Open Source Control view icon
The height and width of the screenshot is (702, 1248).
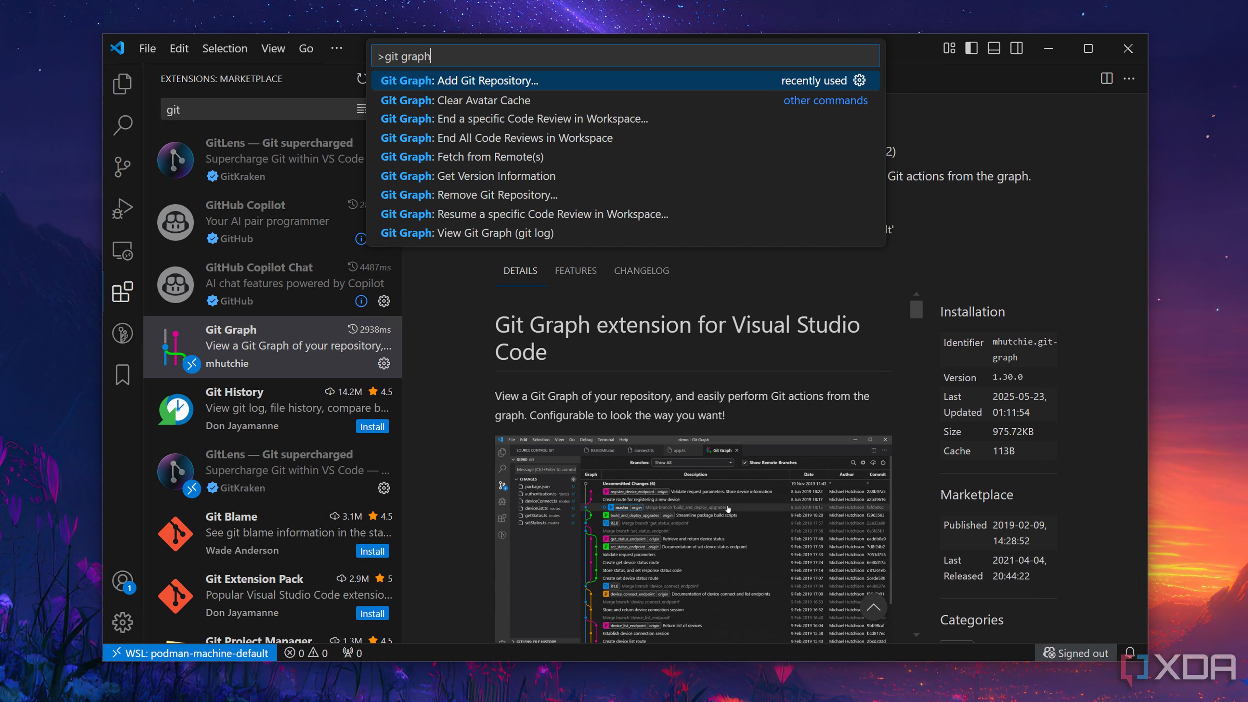point(122,167)
